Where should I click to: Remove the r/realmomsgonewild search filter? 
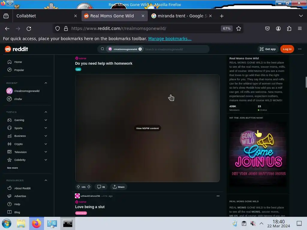tap(140, 49)
